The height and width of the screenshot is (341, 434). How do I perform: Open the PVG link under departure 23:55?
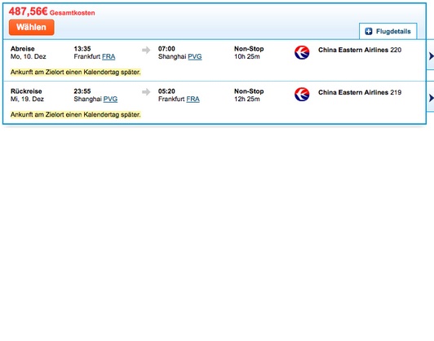(x=110, y=99)
